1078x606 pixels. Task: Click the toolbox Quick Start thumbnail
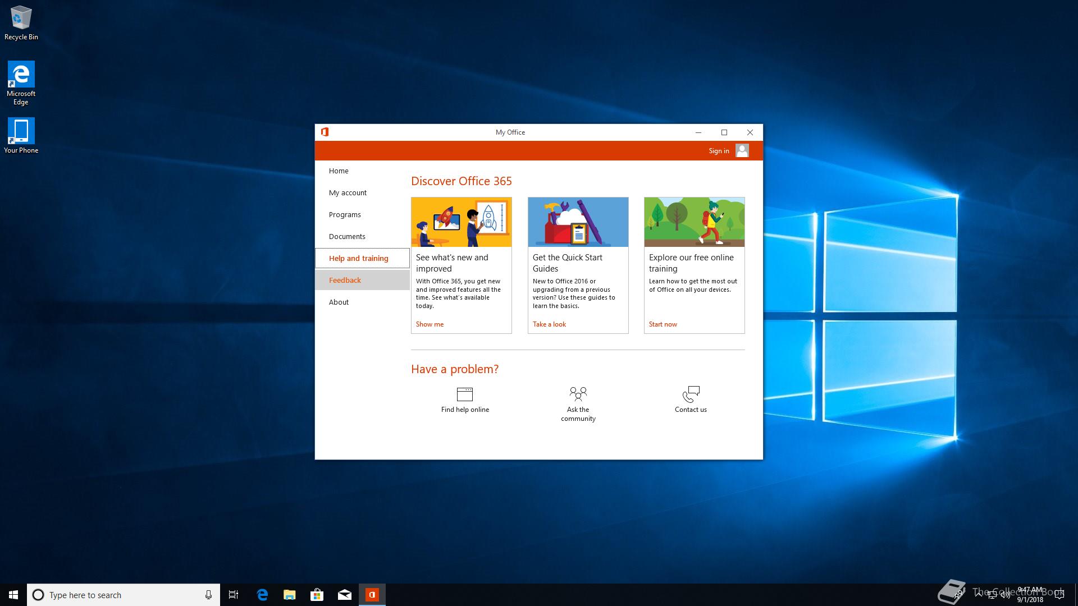click(578, 222)
